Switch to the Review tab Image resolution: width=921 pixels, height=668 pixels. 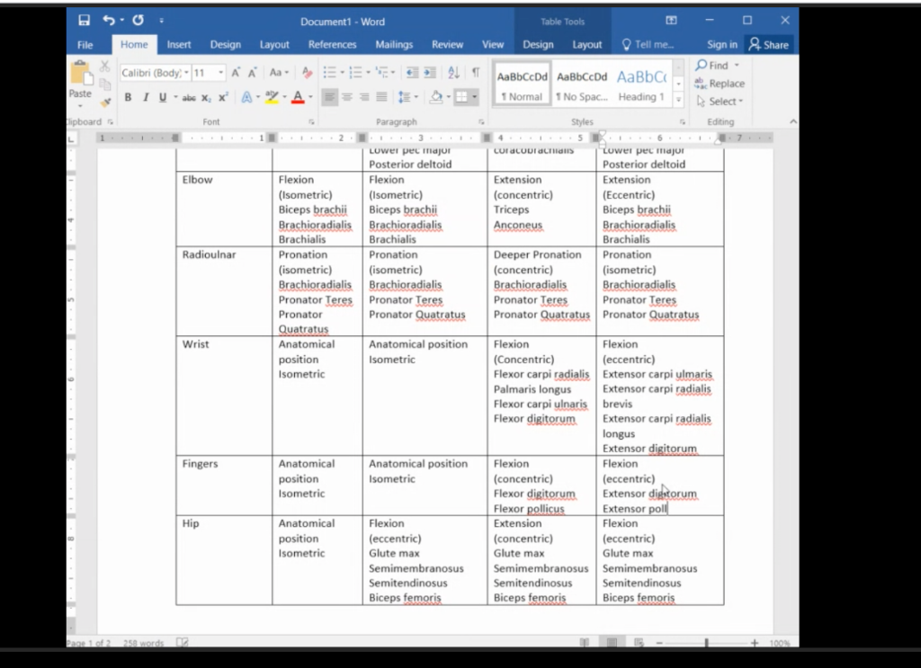point(447,45)
